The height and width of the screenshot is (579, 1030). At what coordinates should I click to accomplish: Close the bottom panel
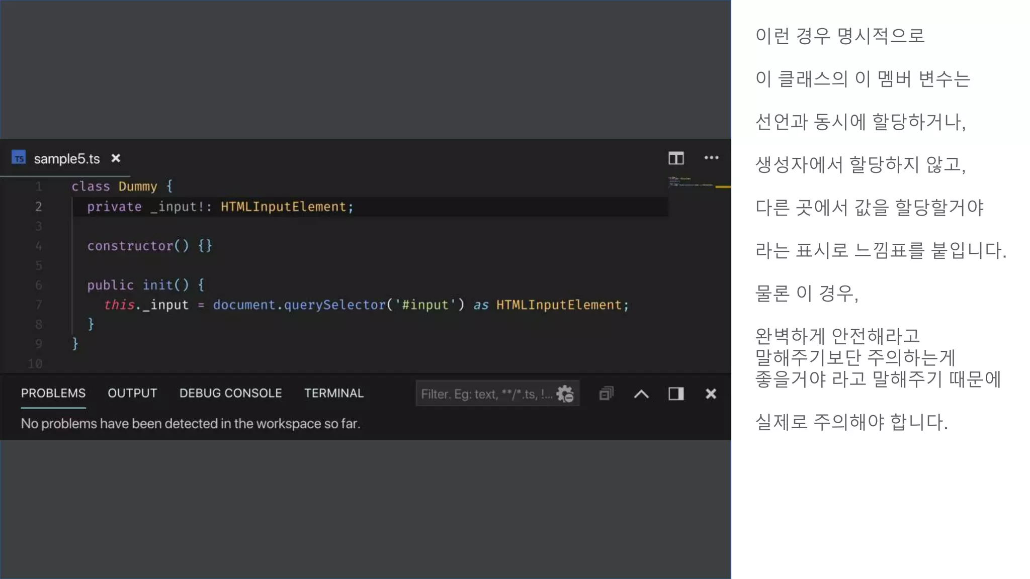tap(711, 394)
